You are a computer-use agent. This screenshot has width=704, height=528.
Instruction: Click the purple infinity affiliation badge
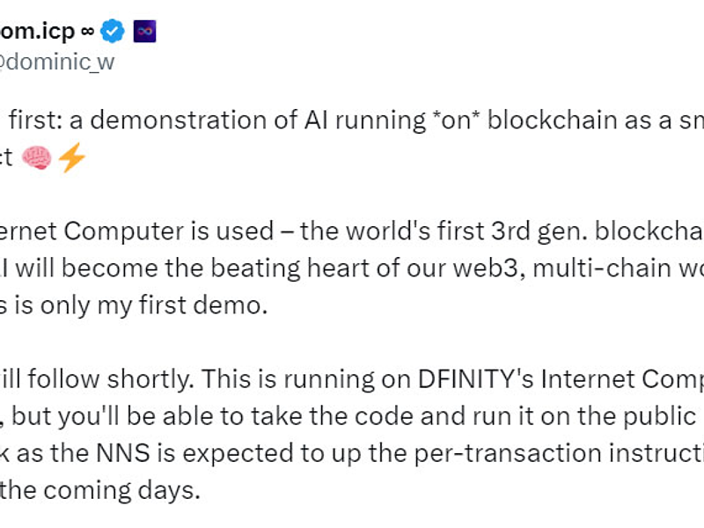[x=144, y=33]
